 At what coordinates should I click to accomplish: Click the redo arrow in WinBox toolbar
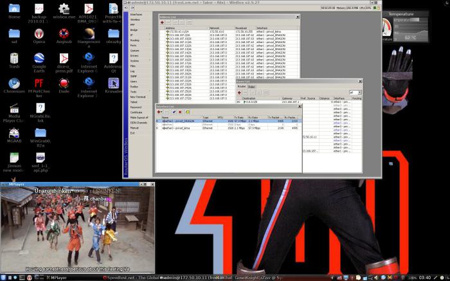coord(132,8)
